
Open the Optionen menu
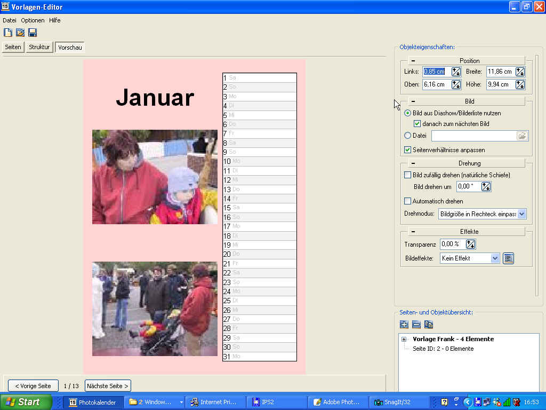tap(33, 20)
